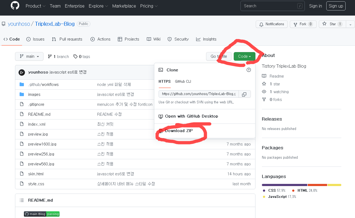Open the skin.html file
The width and height of the screenshot is (355, 218).
[36, 174]
